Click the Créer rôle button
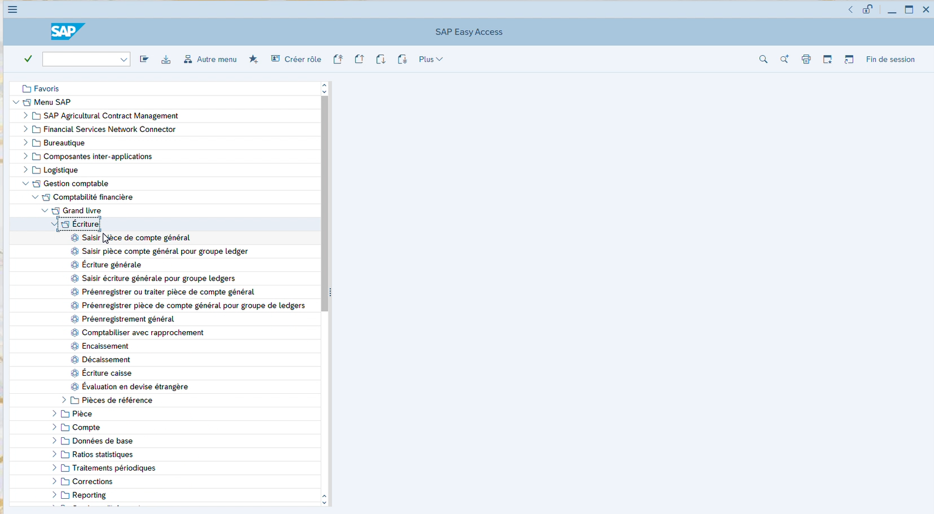This screenshot has height=514, width=934. pyautogui.click(x=296, y=59)
